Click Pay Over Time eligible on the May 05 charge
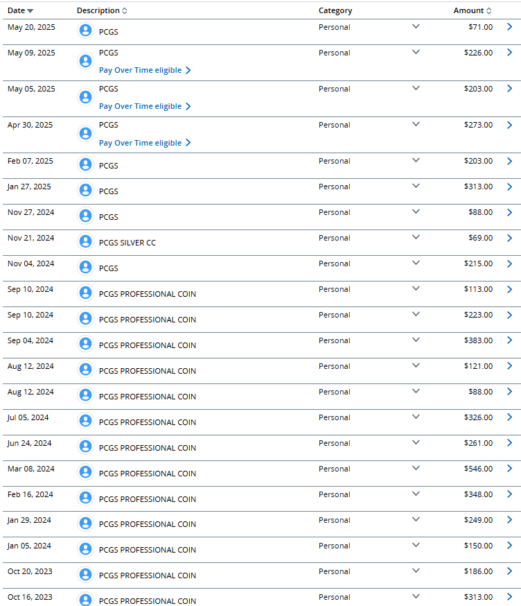Image resolution: width=521 pixels, height=606 pixels. pyautogui.click(x=145, y=106)
